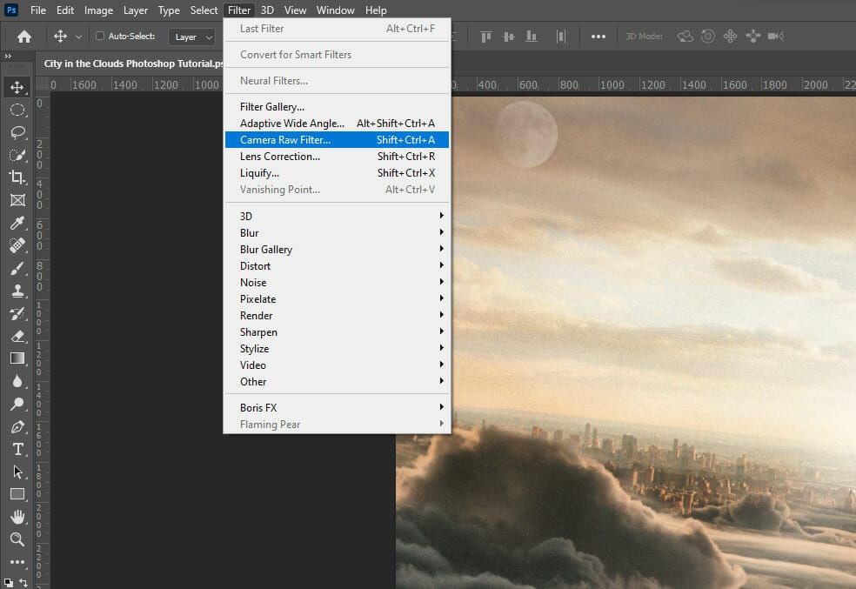This screenshot has width=856, height=589.
Task: Expand the Pixelate submenu
Action: pyautogui.click(x=337, y=298)
